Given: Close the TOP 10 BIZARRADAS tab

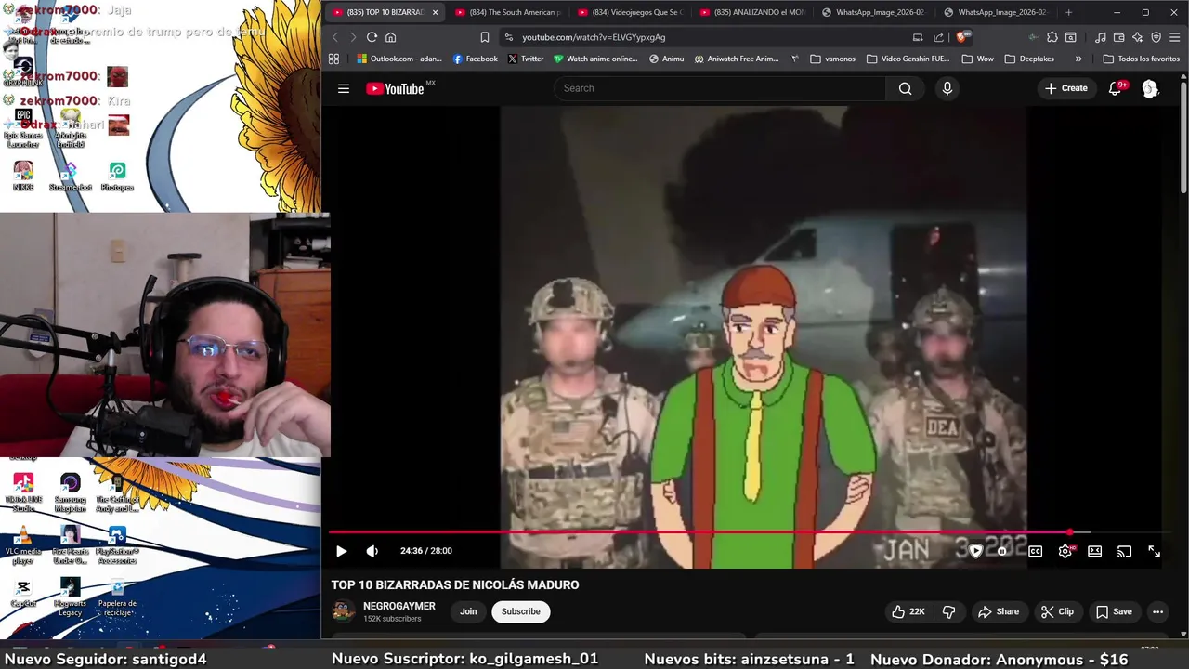Looking at the screenshot, I should coord(435,12).
